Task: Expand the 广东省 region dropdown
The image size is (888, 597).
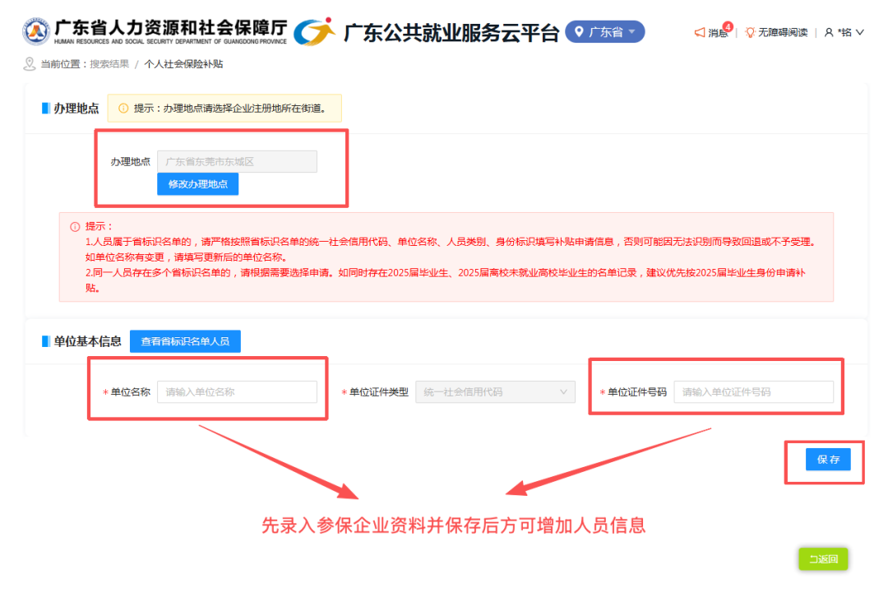Action: click(x=605, y=32)
